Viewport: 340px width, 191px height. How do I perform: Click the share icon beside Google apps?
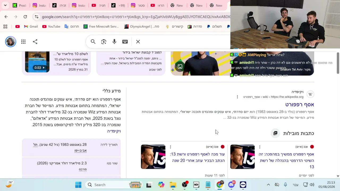tap(35, 42)
